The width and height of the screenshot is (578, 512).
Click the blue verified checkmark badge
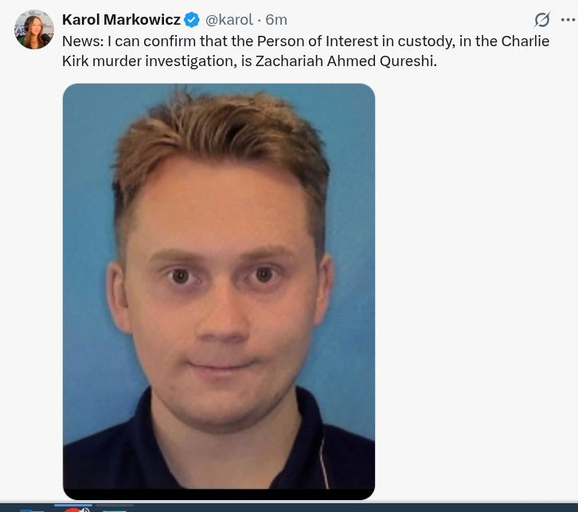click(x=192, y=20)
